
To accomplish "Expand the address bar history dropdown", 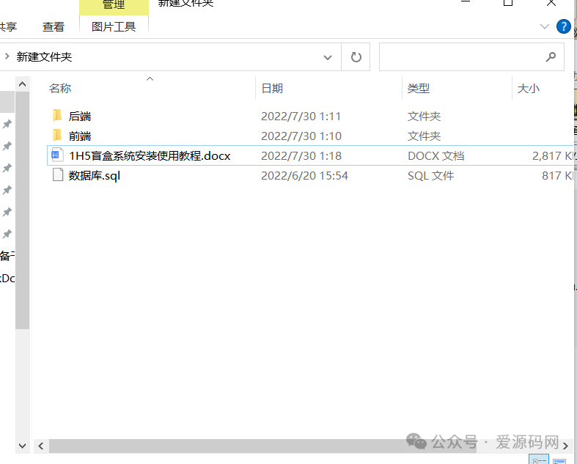I will coord(328,57).
